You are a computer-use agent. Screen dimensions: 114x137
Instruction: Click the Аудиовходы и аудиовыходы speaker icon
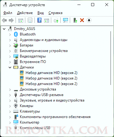[x=16, y=40]
